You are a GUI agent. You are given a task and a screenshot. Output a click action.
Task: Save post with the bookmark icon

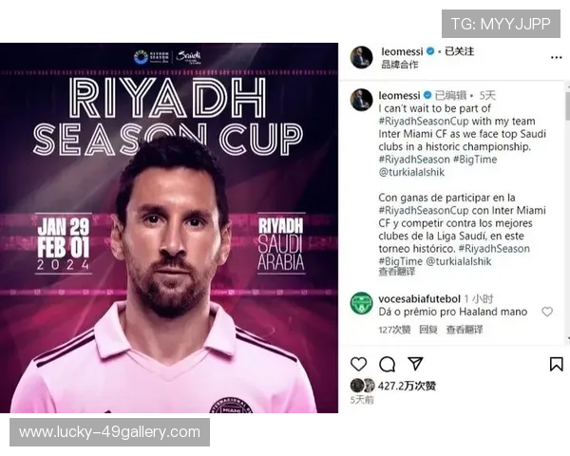(556, 364)
